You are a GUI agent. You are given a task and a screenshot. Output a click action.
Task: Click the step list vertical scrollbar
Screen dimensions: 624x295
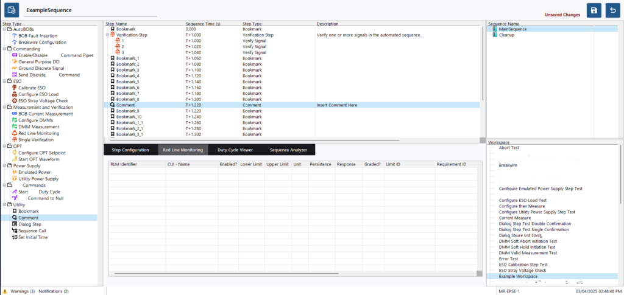[x=483, y=63]
